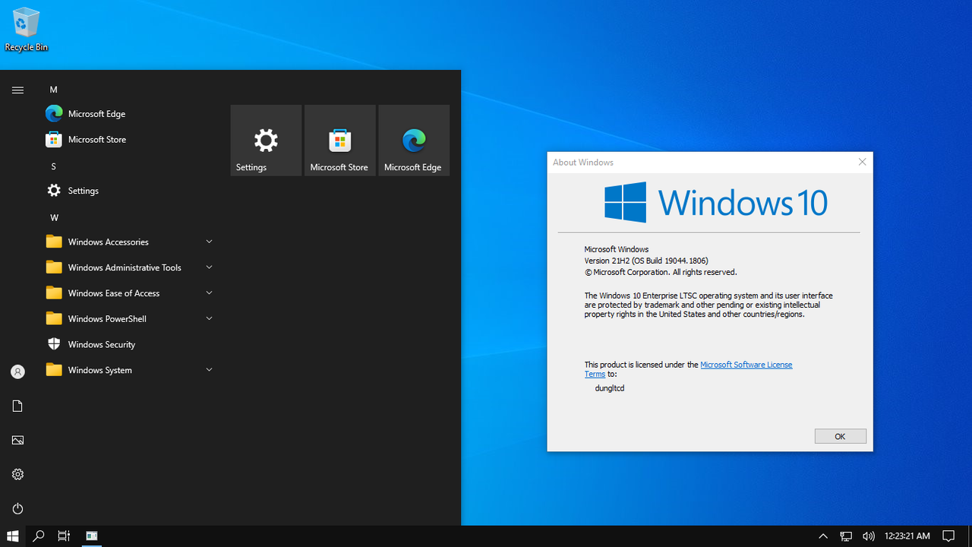The image size is (972, 547).
Task: Open Pictures from the Start sidebar
Action: (x=17, y=440)
